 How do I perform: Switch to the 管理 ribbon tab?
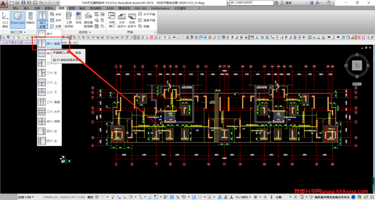(x=72, y=8)
